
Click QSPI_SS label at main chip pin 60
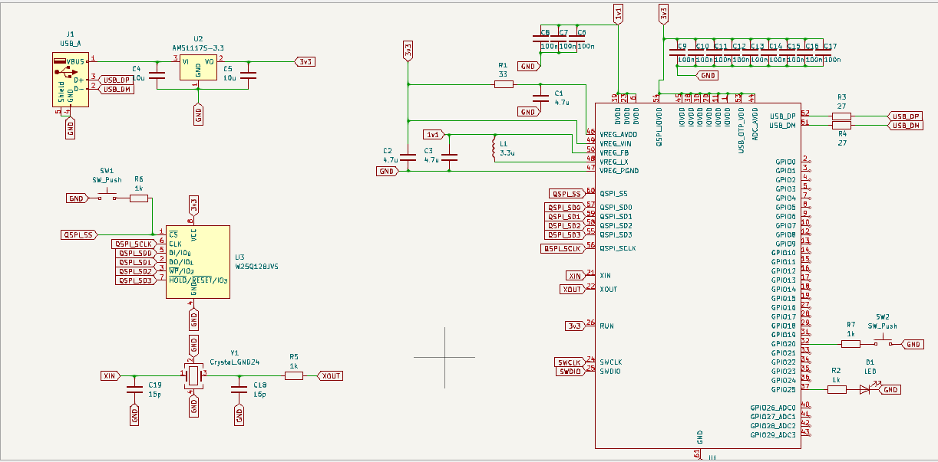click(568, 193)
